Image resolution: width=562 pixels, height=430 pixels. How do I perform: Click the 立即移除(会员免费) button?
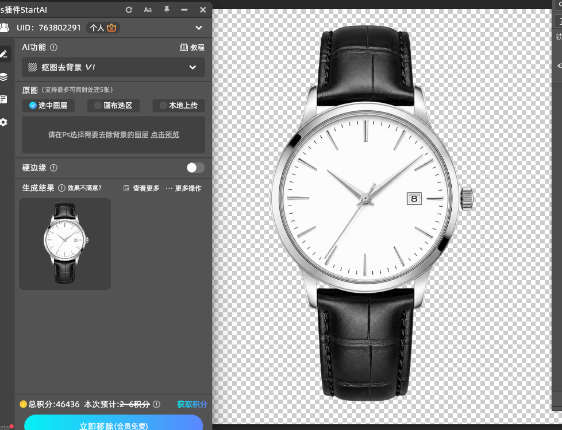pyautogui.click(x=114, y=423)
